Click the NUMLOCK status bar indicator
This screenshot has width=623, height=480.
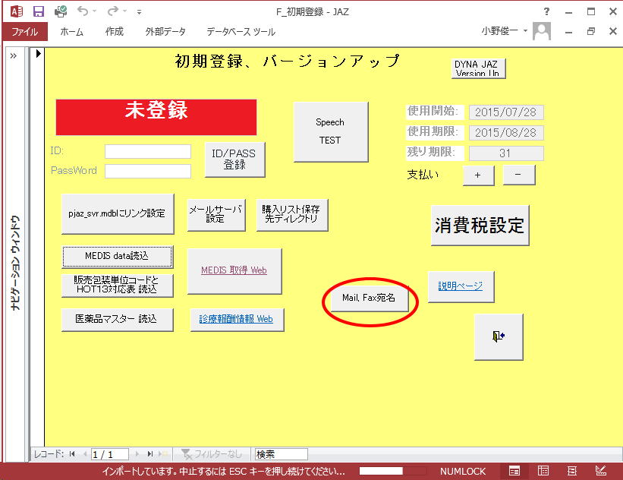pyautogui.click(x=462, y=472)
